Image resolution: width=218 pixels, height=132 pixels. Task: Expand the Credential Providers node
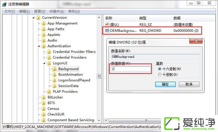point(44,58)
